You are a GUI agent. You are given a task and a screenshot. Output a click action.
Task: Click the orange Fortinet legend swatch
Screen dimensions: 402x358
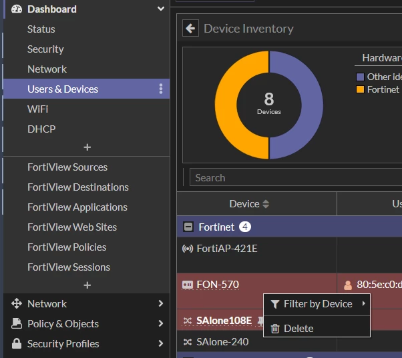360,89
